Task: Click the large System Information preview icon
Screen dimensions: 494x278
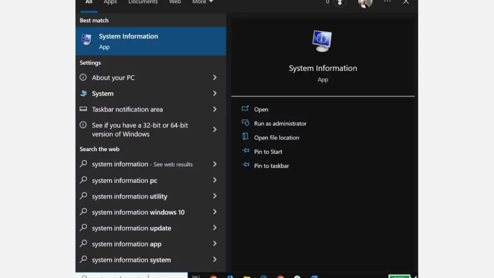Action: (322, 41)
